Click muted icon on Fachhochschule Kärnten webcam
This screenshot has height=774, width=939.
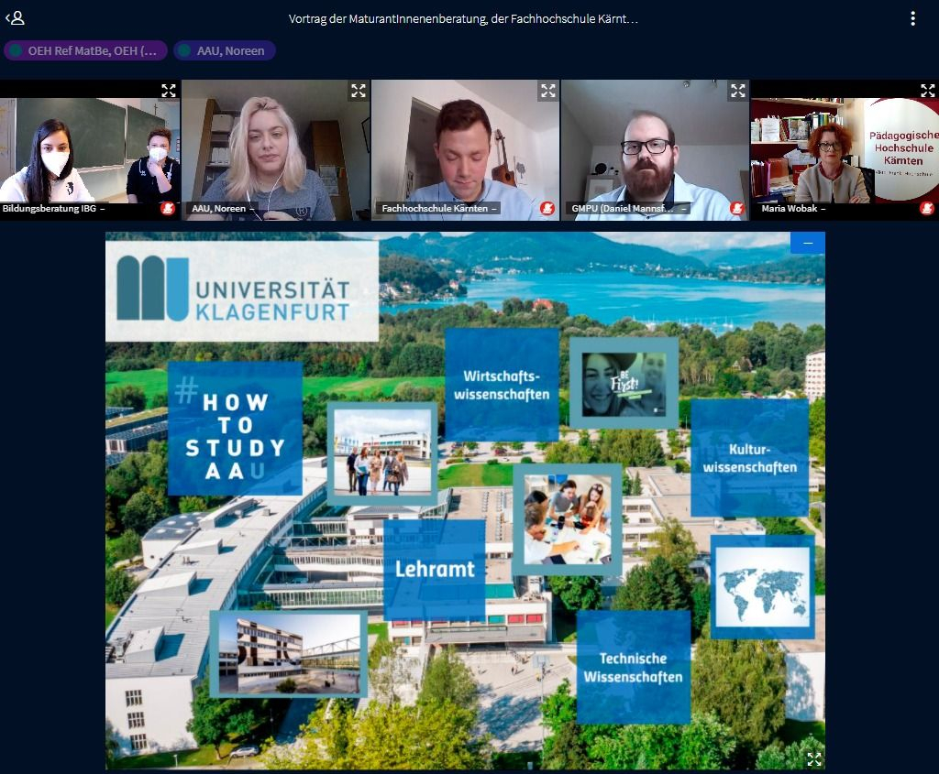point(547,209)
